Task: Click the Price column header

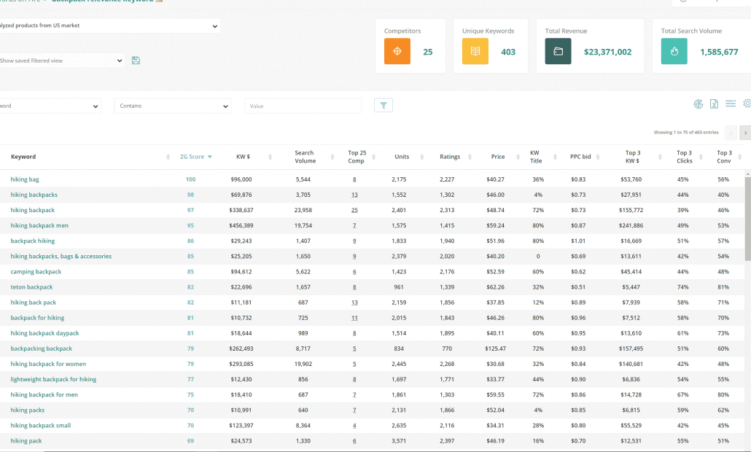Action: (498, 157)
